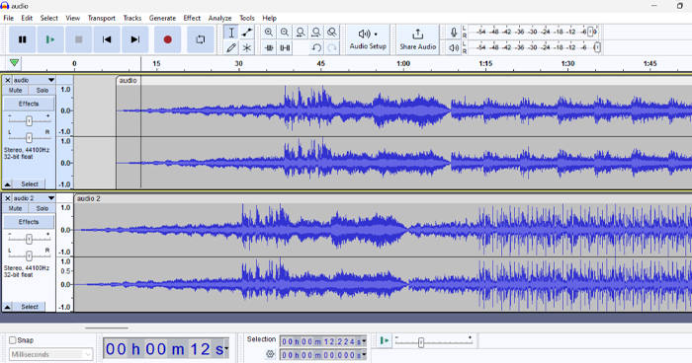Open the View menu
Screen dimensions: 692x363
click(73, 18)
